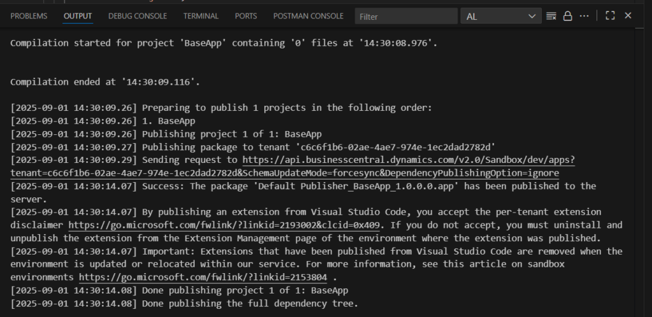The width and height of the screenshot is (652, 317).
Task: Select the Output tab
Action: point(78,16)
